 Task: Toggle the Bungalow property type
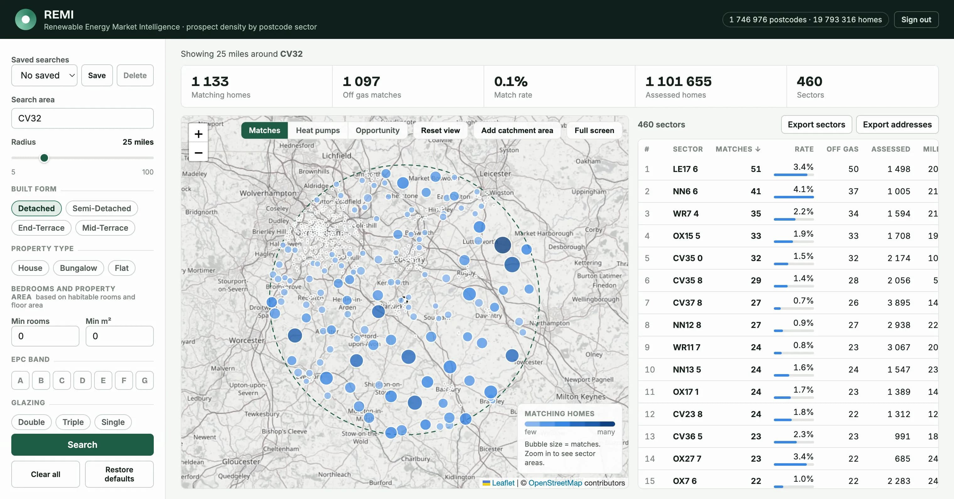point(78,268)
